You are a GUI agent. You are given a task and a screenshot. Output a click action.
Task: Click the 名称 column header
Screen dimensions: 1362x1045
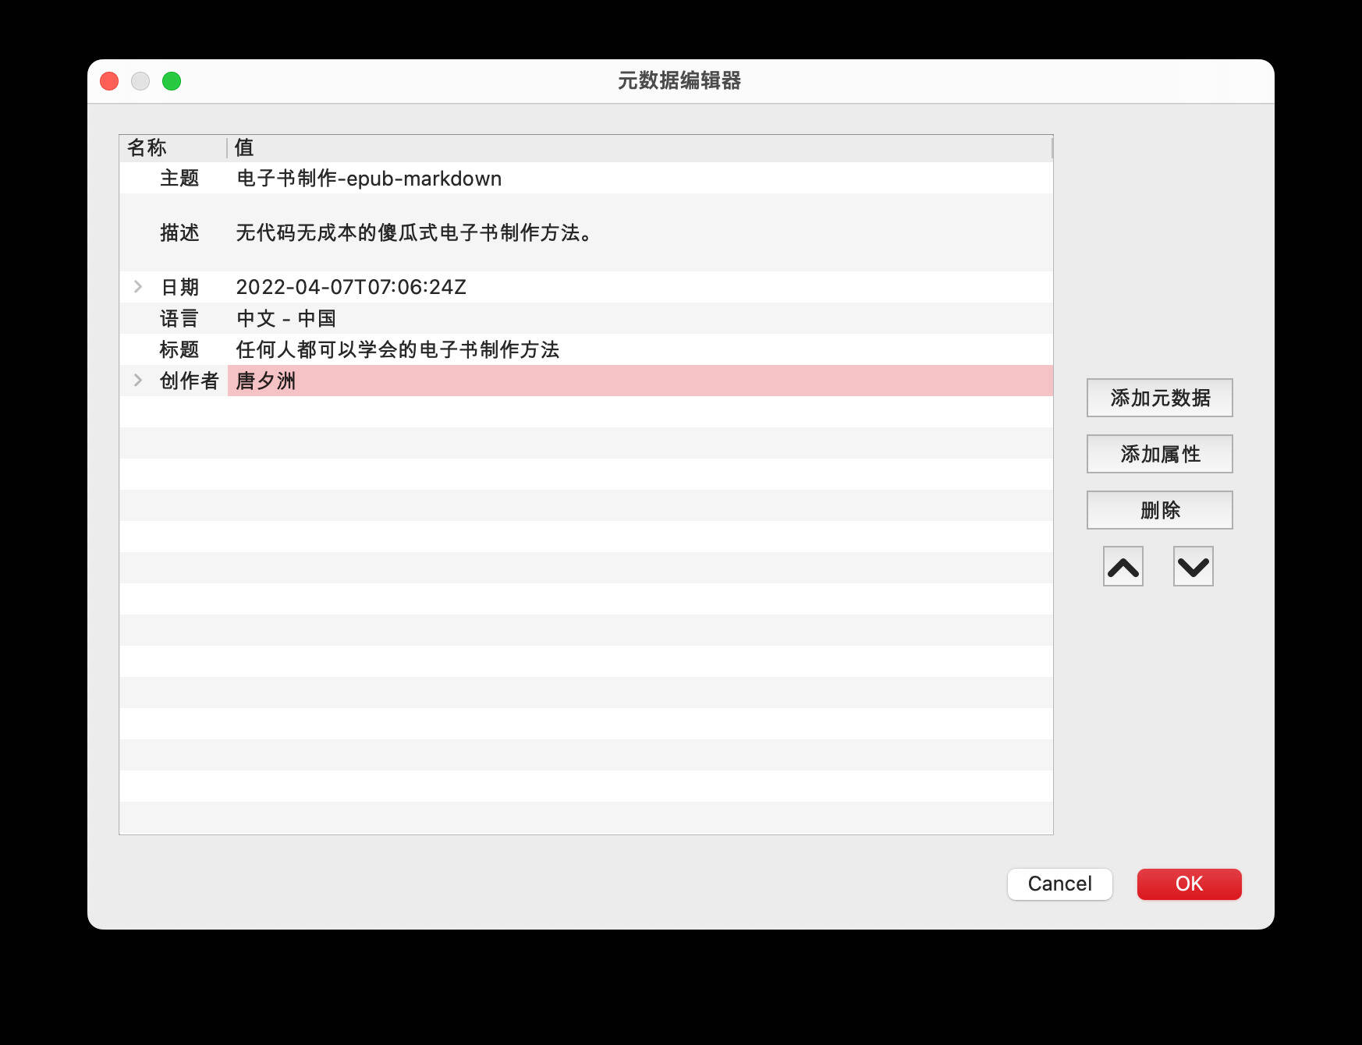tap(172, 148)
